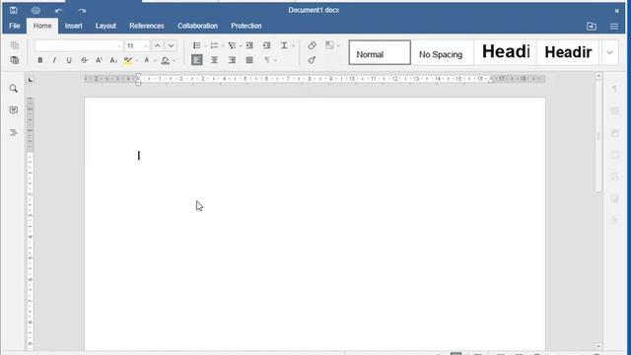The height and width of the screenshot is (355, 631).
Task: Open the Collaboration tab
Action: [197, 26]
